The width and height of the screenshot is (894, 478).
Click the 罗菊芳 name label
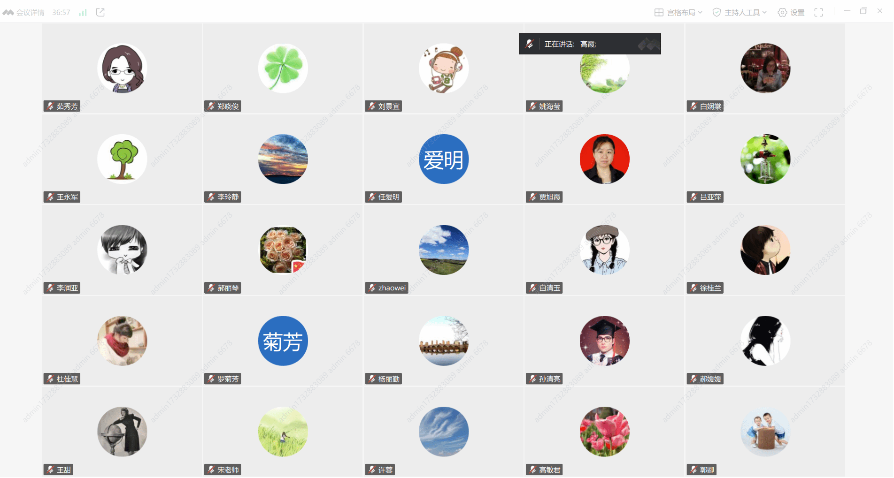228,379
